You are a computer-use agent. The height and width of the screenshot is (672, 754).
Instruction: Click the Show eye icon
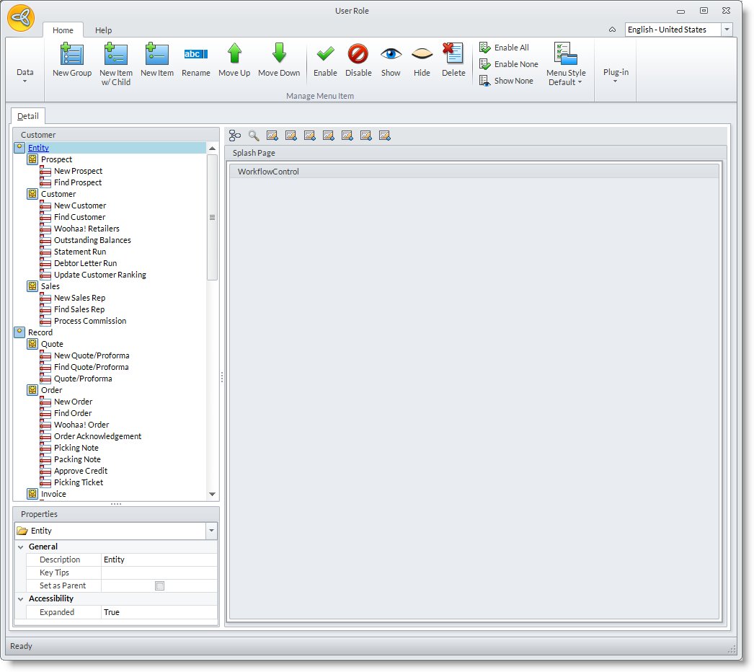point(391,55)
